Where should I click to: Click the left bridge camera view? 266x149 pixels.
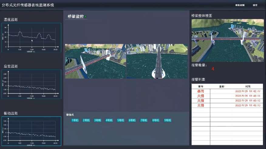tap(95, 61)
